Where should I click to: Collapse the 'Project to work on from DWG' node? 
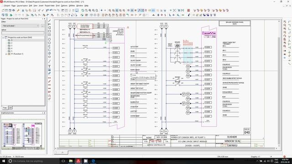3,37
